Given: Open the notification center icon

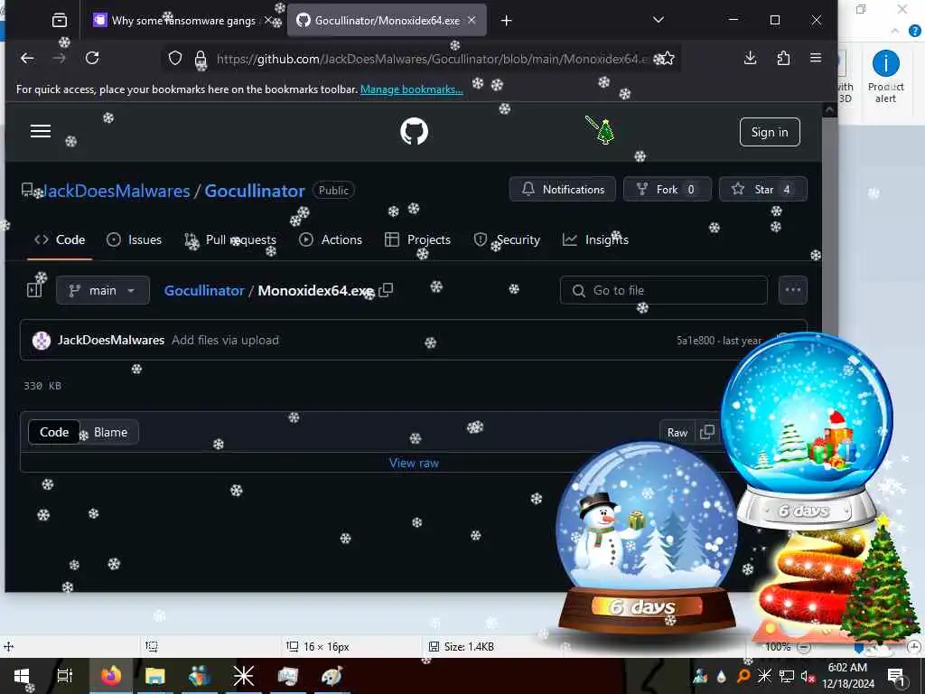Looking at the screenshot, I should tap(896, 676).
